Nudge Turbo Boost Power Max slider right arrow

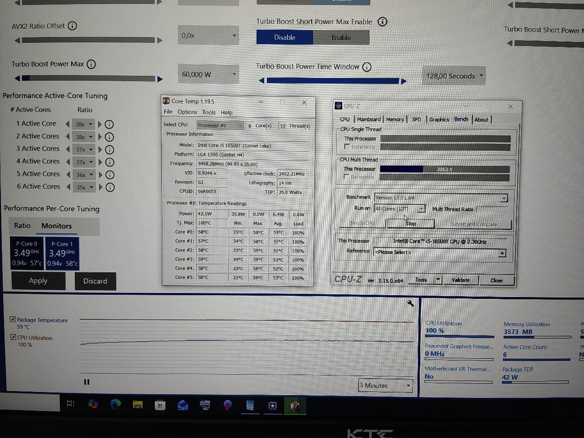(x=160, y=79)
